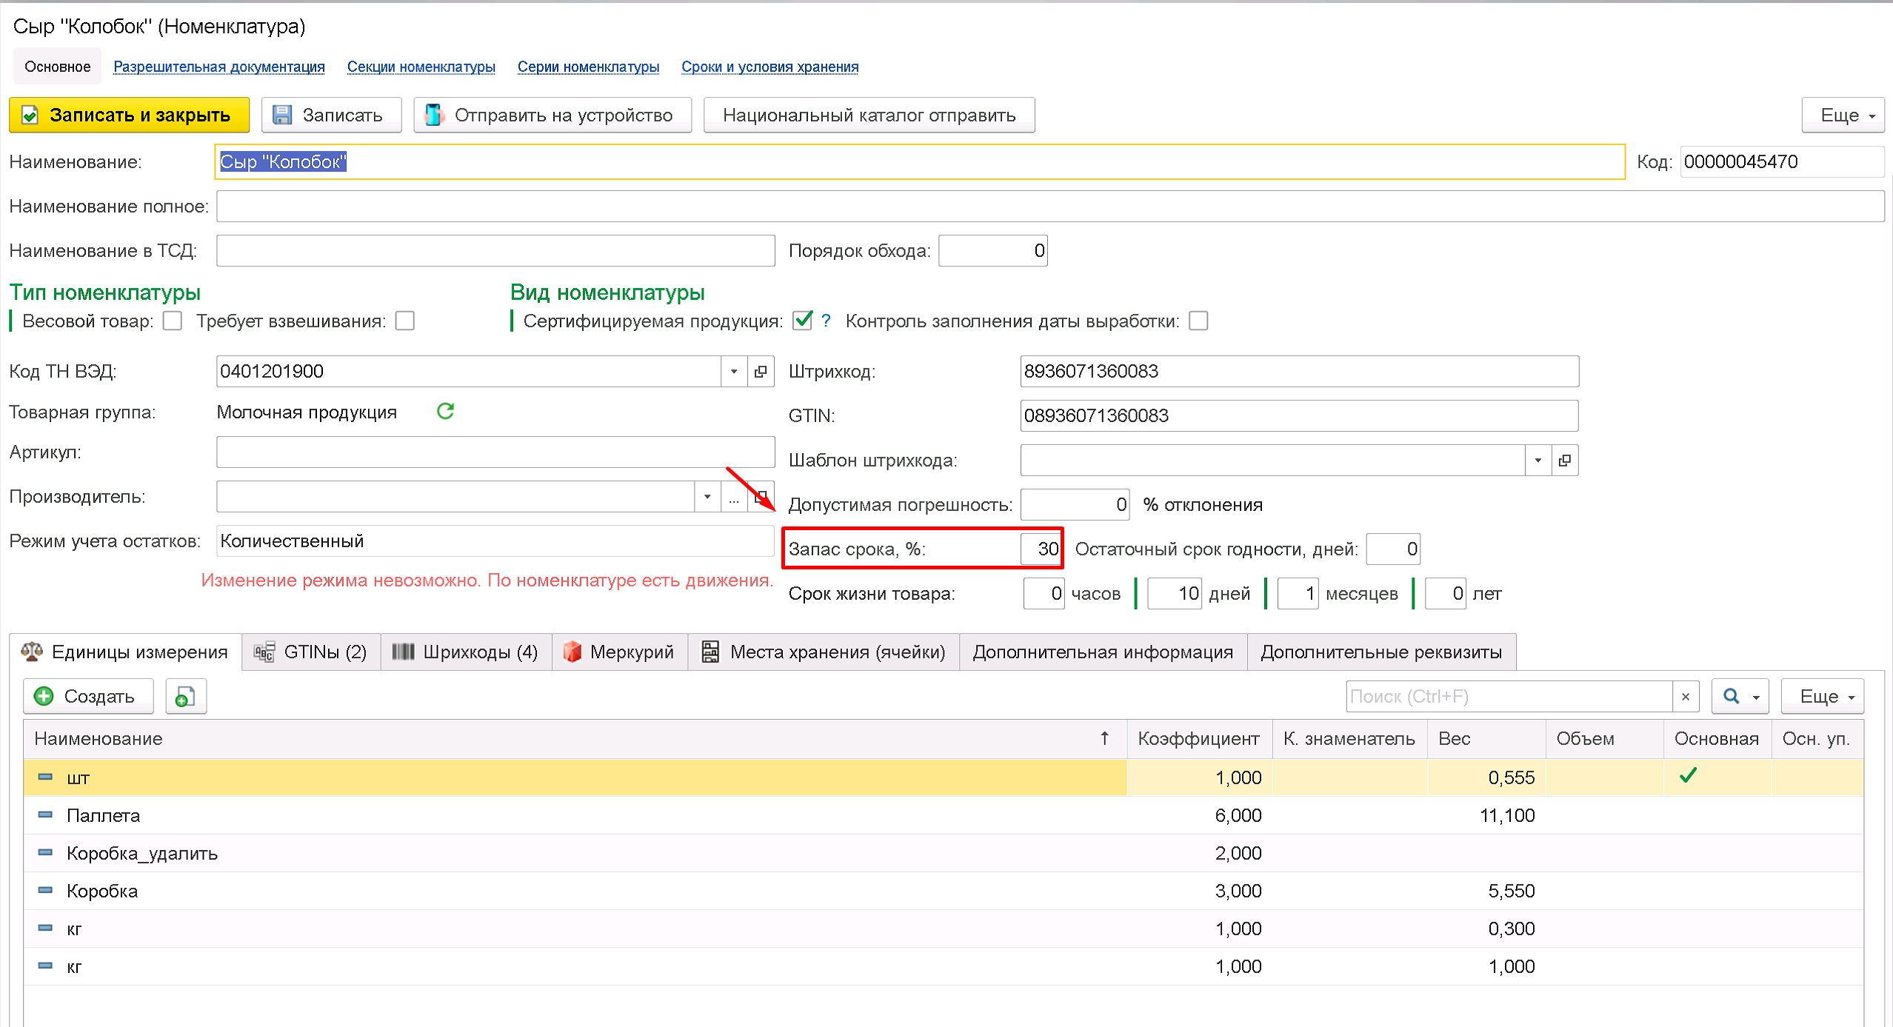Click Отправить на устройство button
The image size is (1893, 1027).
(552, 116)
